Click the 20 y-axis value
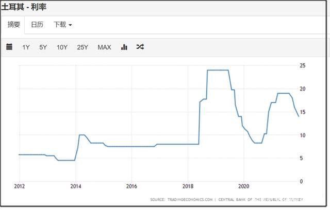The height and width of the screenshot is (210, 330). pos(303,89)
